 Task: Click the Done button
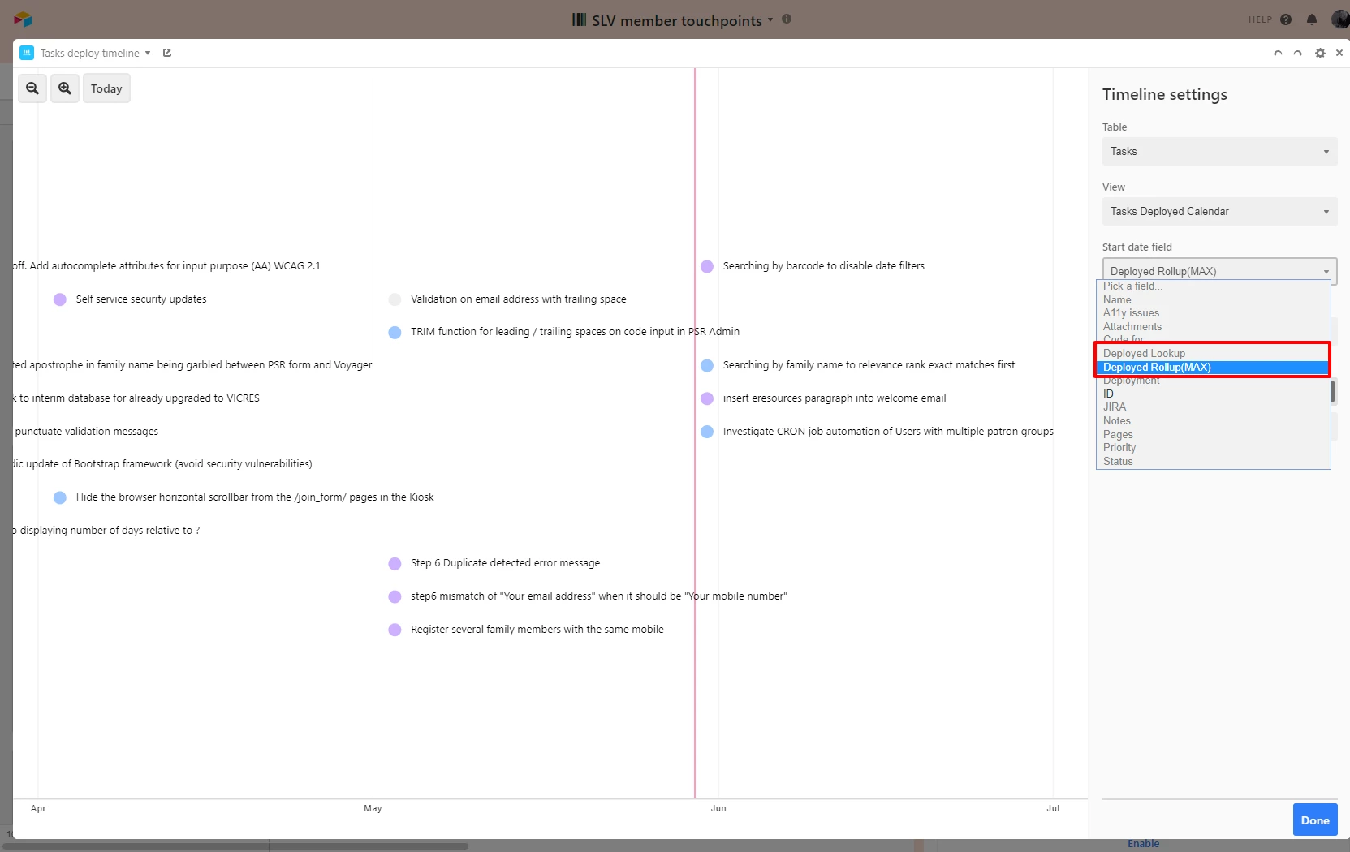(1315, 820)
